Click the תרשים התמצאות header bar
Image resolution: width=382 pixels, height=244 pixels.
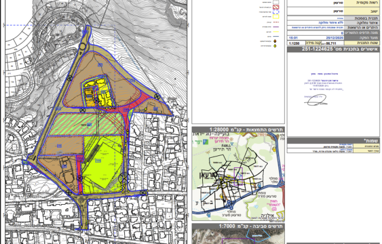[238, 130]
